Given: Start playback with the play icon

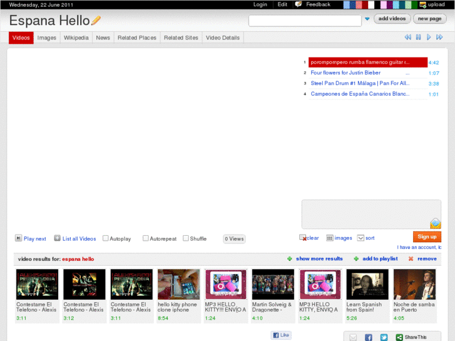Looking at the screenshot, I should point(429,37).
